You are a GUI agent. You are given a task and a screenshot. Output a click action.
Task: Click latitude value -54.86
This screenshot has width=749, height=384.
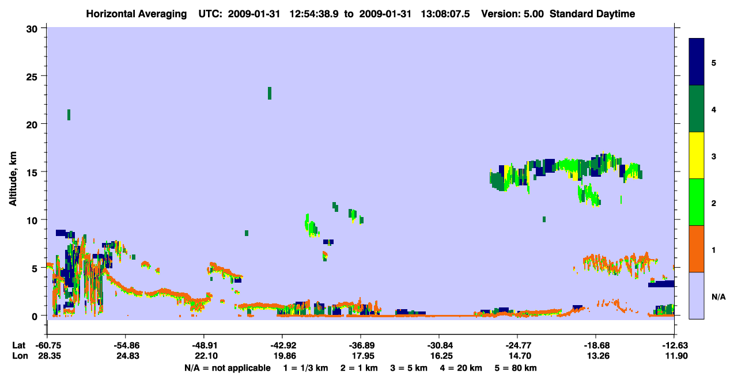pos(126,345)
